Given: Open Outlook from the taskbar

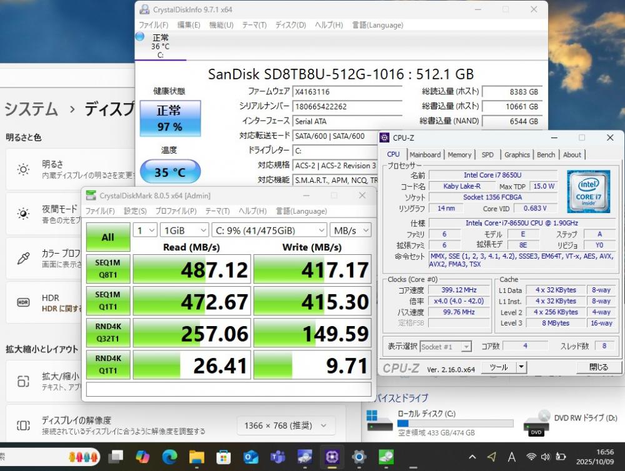Looking at the screenshot, I should [x=251, y=457].
